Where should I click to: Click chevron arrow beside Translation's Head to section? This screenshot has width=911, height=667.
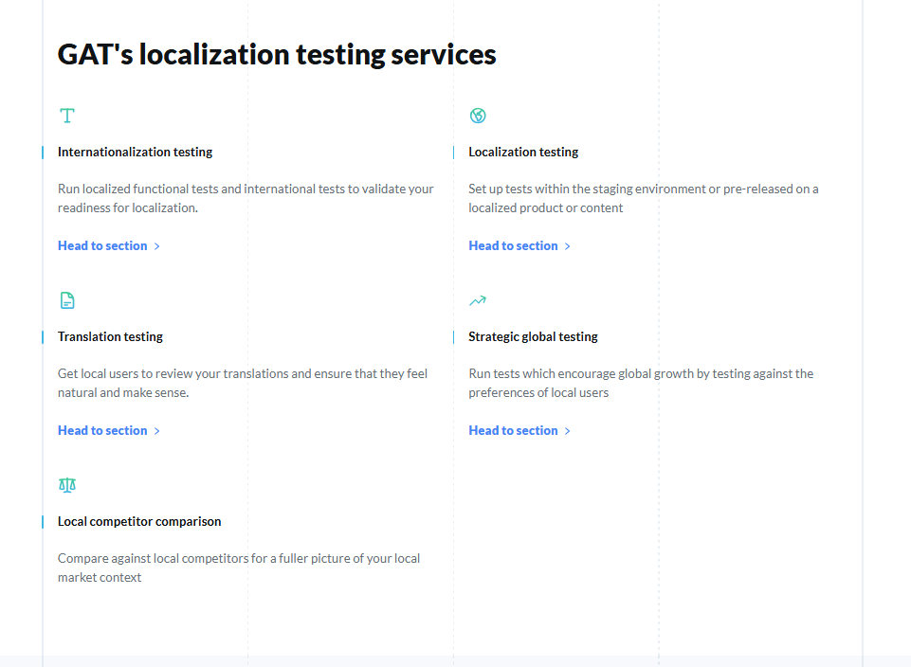click(157, 431)
